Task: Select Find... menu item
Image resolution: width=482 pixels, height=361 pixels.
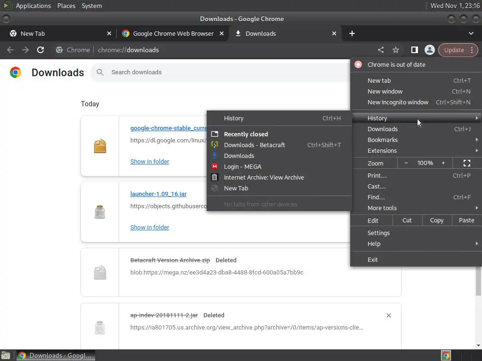Action: coord(416,197)
